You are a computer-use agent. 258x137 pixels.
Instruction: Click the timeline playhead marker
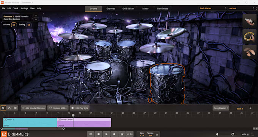[x=73, y=115]
